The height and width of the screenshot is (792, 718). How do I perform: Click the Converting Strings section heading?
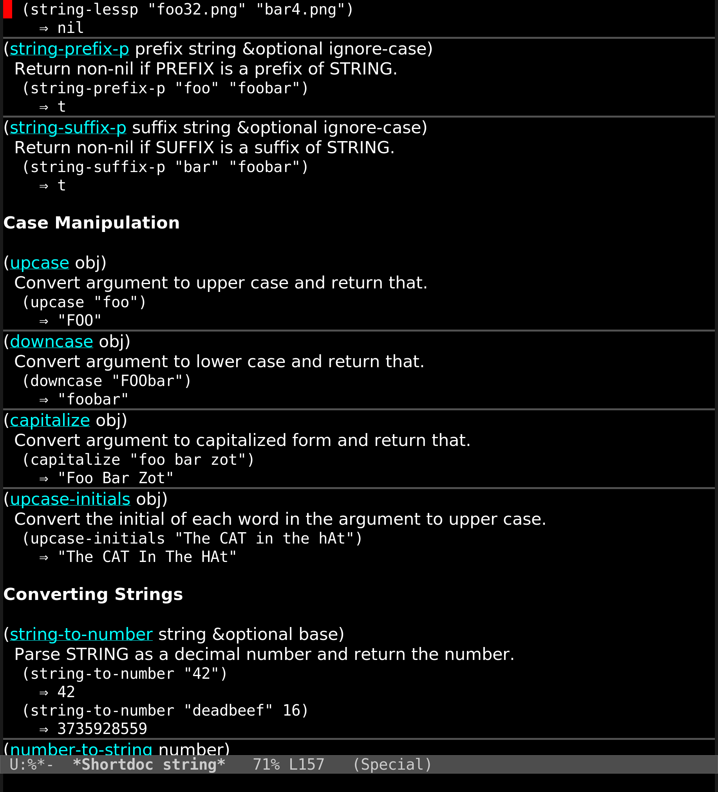click(x=93, y=594)
